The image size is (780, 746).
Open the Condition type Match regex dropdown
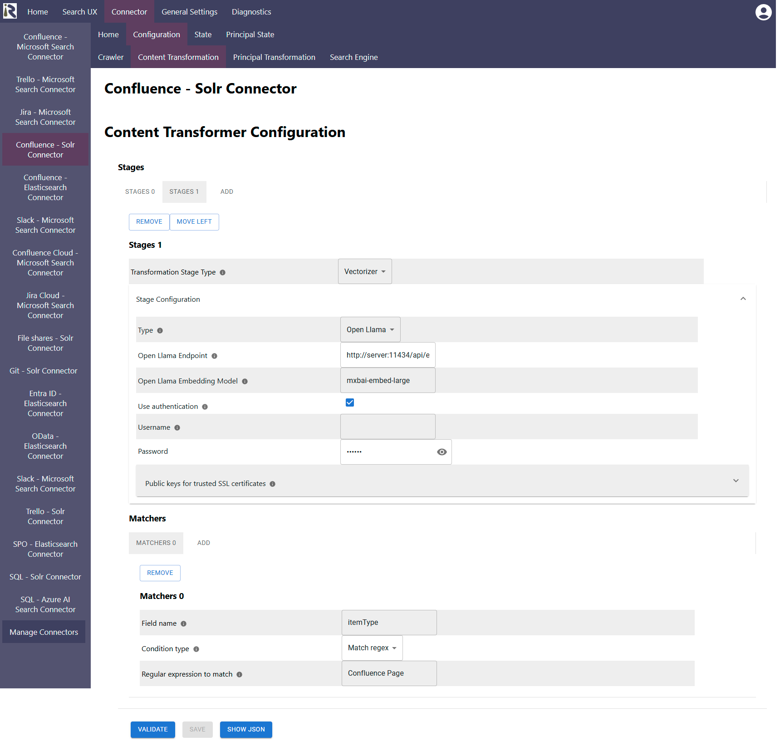(x=372, y=648)
